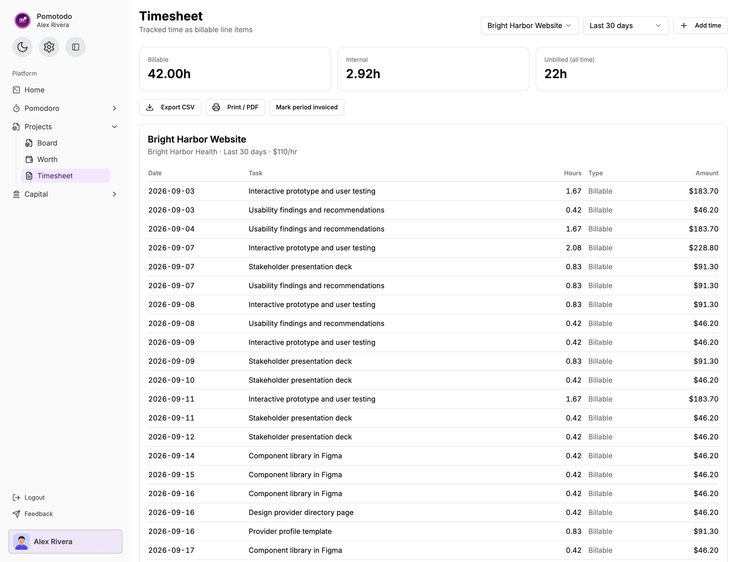Click the plus icon on Add time

pos(684,26)
